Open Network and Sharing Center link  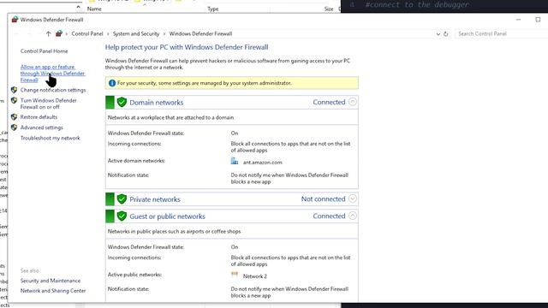(53, 291)
